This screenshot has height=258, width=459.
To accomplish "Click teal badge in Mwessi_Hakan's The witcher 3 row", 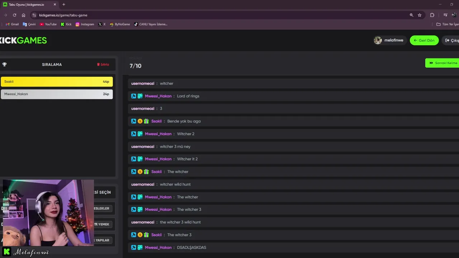I will pos(140,209).
